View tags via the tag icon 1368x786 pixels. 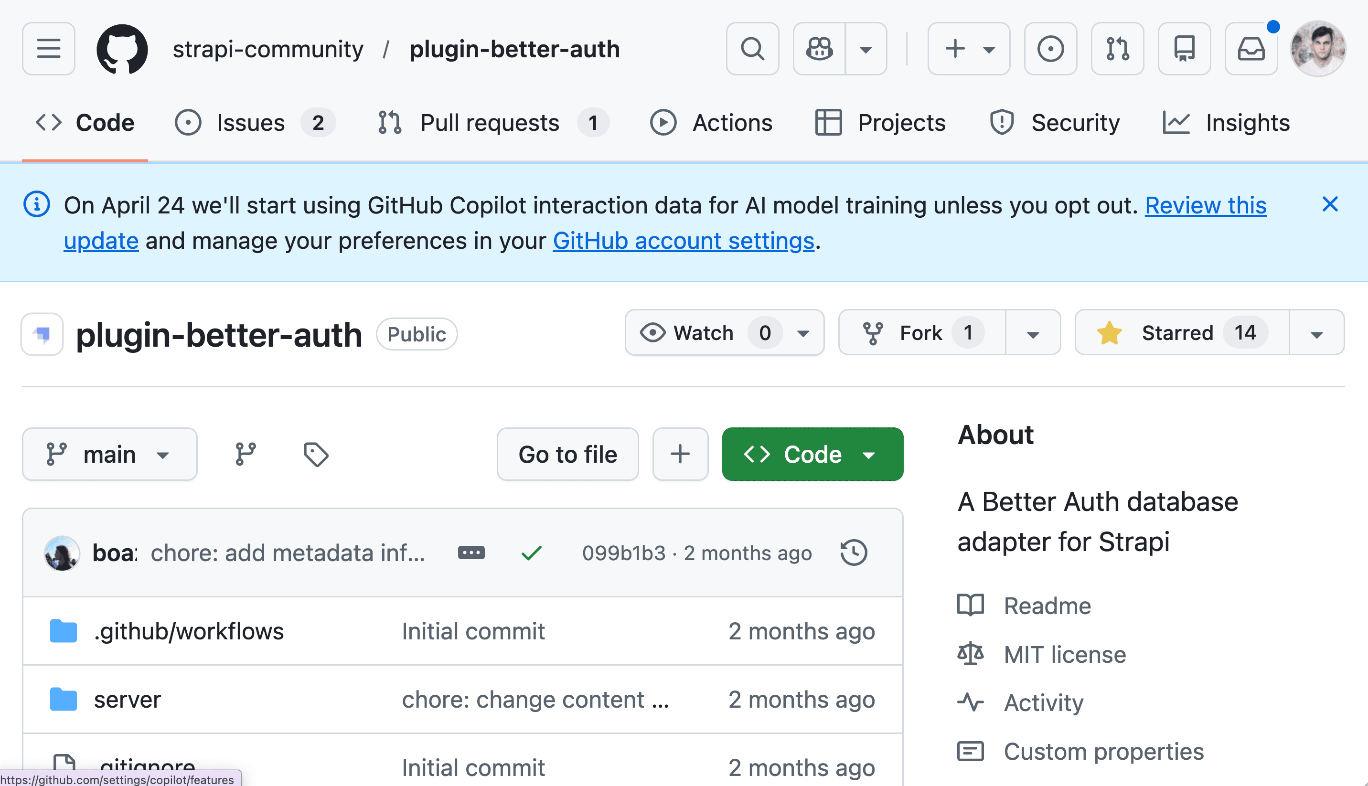316,454
